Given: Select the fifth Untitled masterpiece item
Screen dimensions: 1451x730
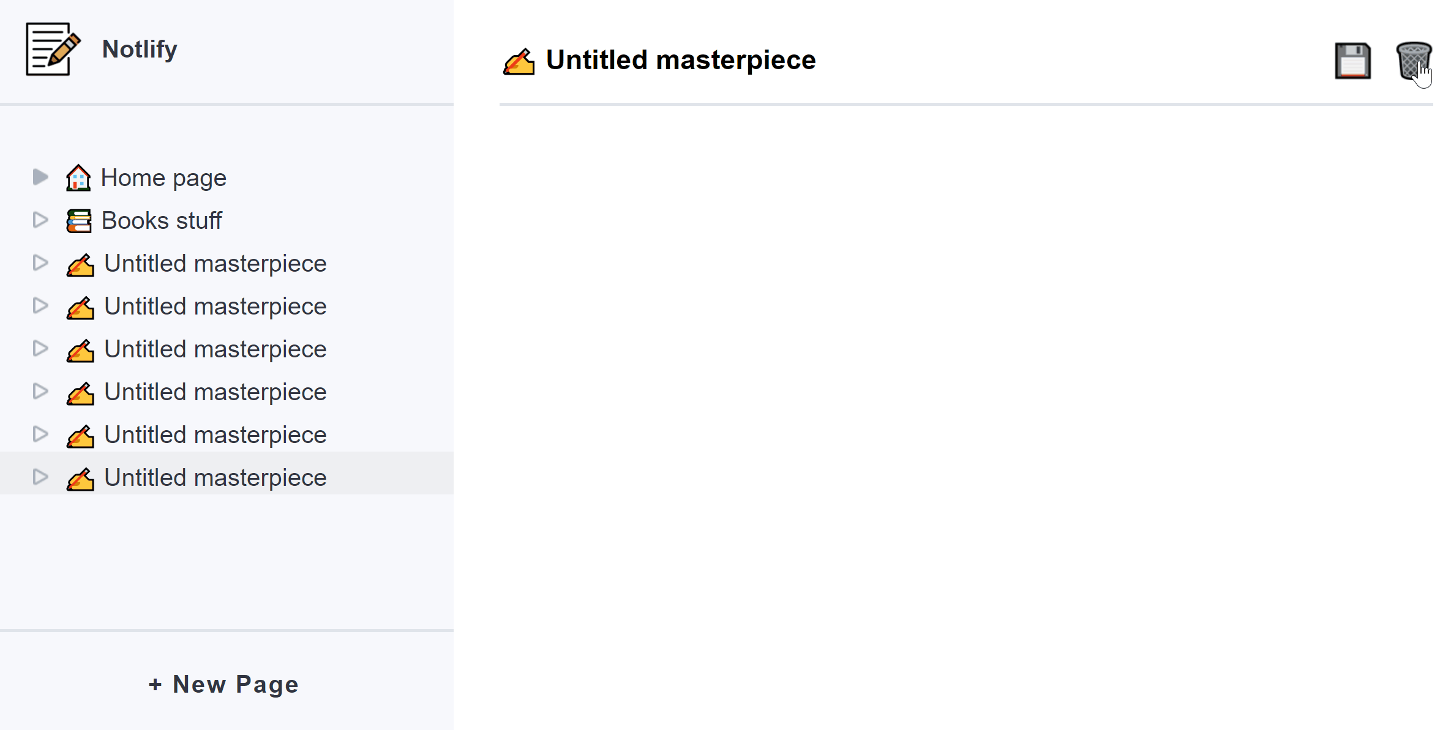Looking at the screenshot, I should pos(214,435).
